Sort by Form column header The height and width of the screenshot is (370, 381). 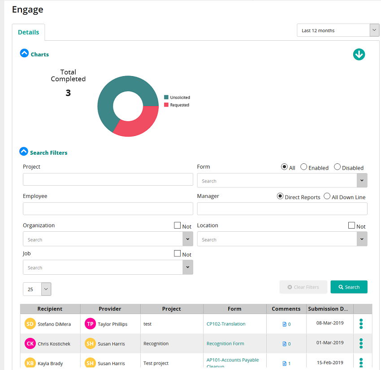tap(235, 309)
